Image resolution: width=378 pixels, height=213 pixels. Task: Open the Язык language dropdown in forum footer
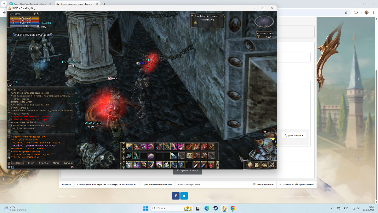62,196
